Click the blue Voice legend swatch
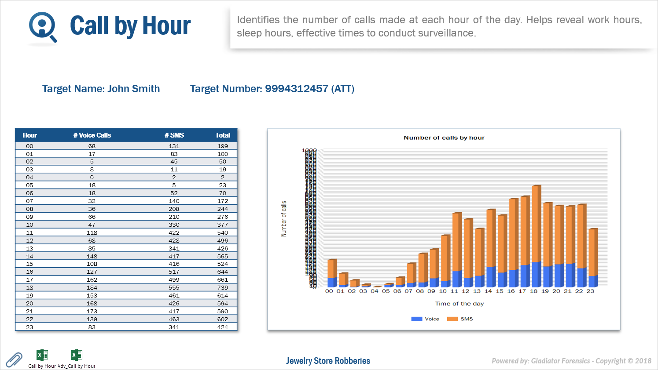Screen dimensions: 658x370 tap(416, 319)
